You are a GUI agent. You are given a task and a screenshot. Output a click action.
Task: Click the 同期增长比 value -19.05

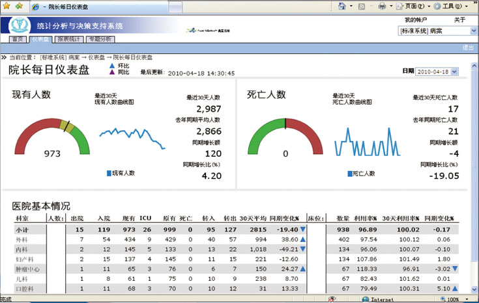tap(444, 176)
